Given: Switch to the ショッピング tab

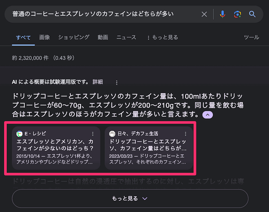Looking at the screenshot, I should pos(74,37).
